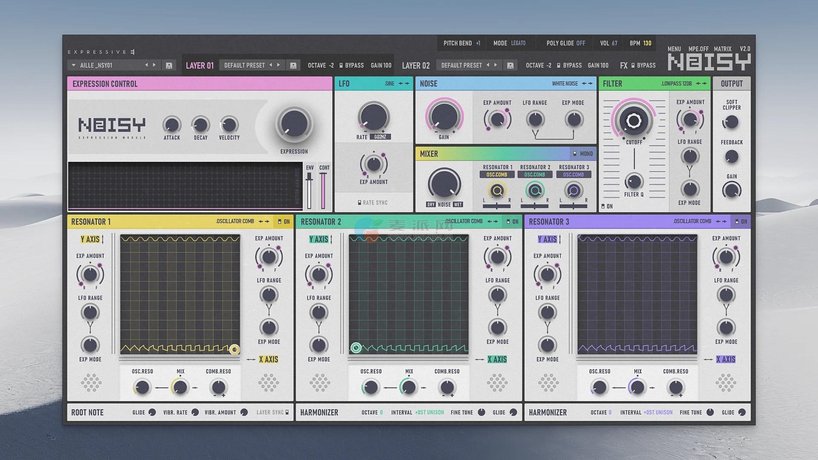The width and height of the screenshot is (818, 460).
Task: Click next arrow for White Noise type
Action: click(x=590, y=83)
